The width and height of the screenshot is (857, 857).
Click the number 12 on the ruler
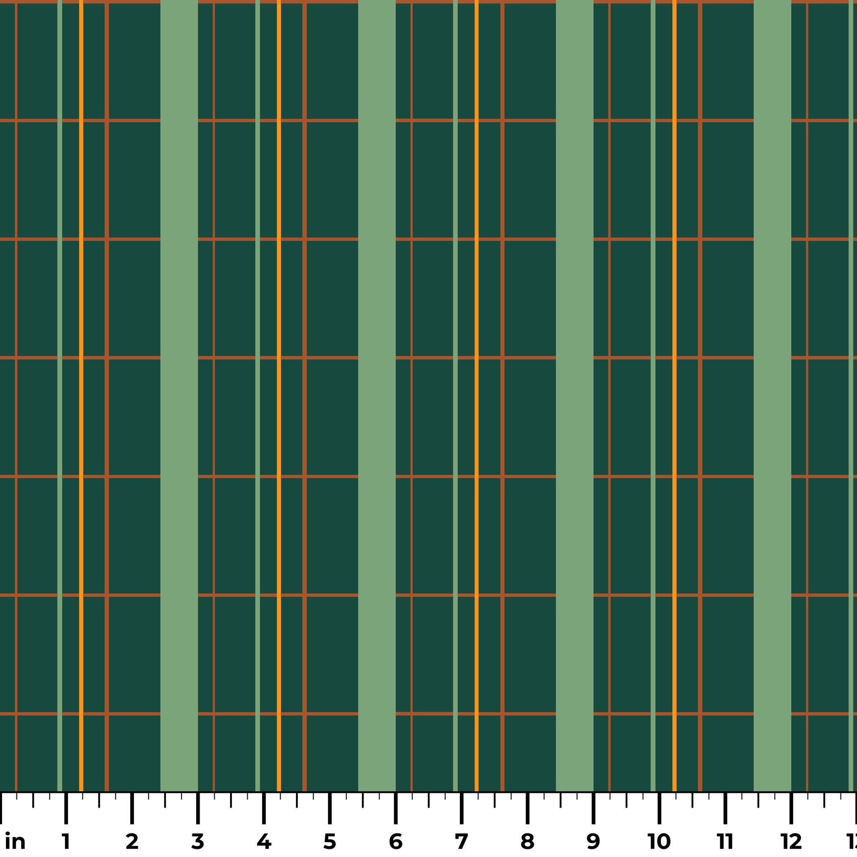click(x=790, y=841)
